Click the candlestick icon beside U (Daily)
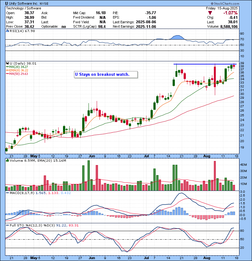This screenshot has height=261, width=252. point(7,63)
